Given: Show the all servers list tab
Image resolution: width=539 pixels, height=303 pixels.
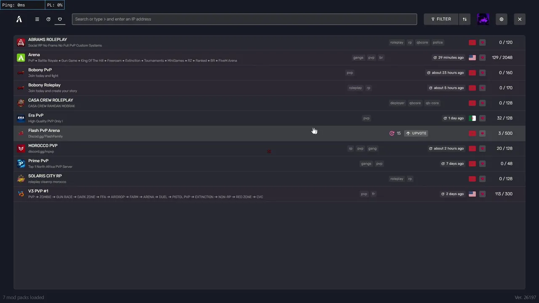Looking at the screenshot, I should [x=37, y=19].
